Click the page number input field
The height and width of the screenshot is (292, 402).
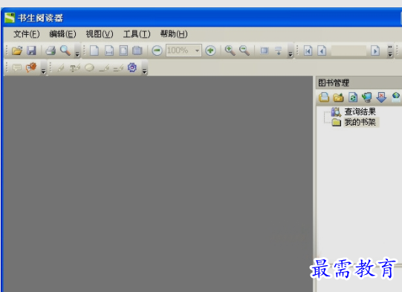(x=348, y=51)
